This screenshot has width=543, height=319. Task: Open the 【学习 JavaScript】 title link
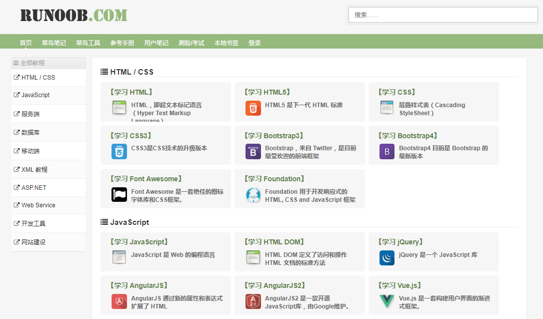(139, 242)
